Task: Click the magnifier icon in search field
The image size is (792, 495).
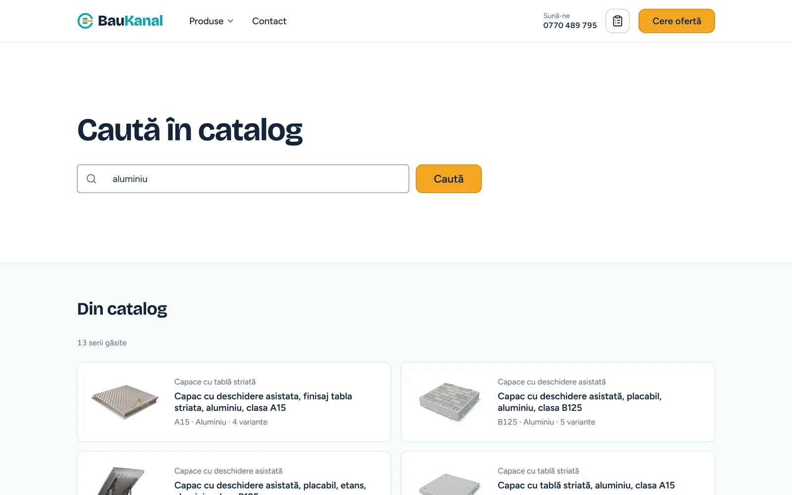Action: pyautogui.click(x=92, y=179)
